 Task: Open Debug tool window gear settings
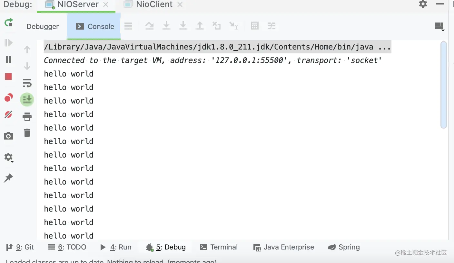423,4
